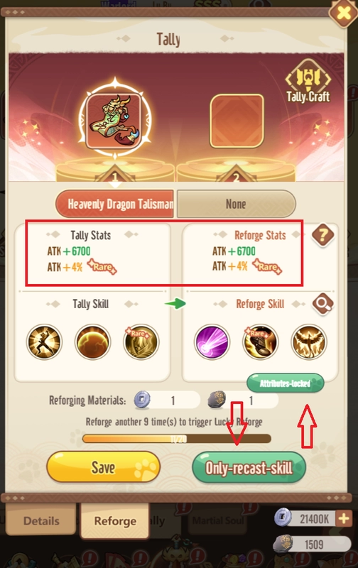Viewport: 358px width, 568px height.
Task: Tap the purple beam reforge skill icon
Action: [212, 342]
